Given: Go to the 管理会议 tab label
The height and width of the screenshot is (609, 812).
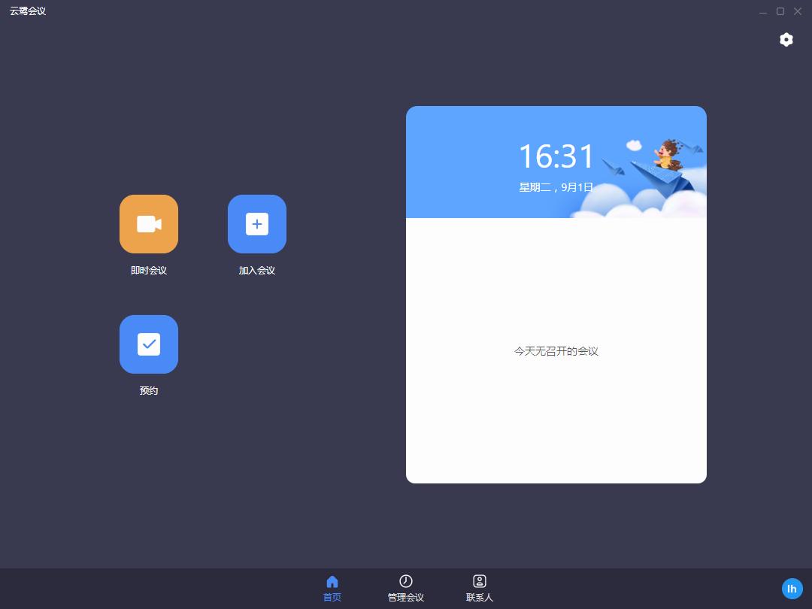Looking at the screenshot, I should pos(406,598).
